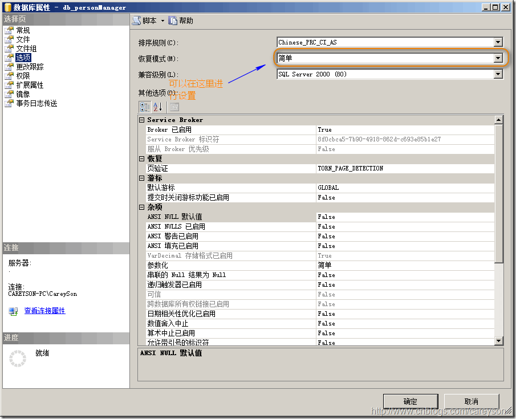Open the dropdown arrow next to 脚本
Screen dimensions: 516x419
162,21
